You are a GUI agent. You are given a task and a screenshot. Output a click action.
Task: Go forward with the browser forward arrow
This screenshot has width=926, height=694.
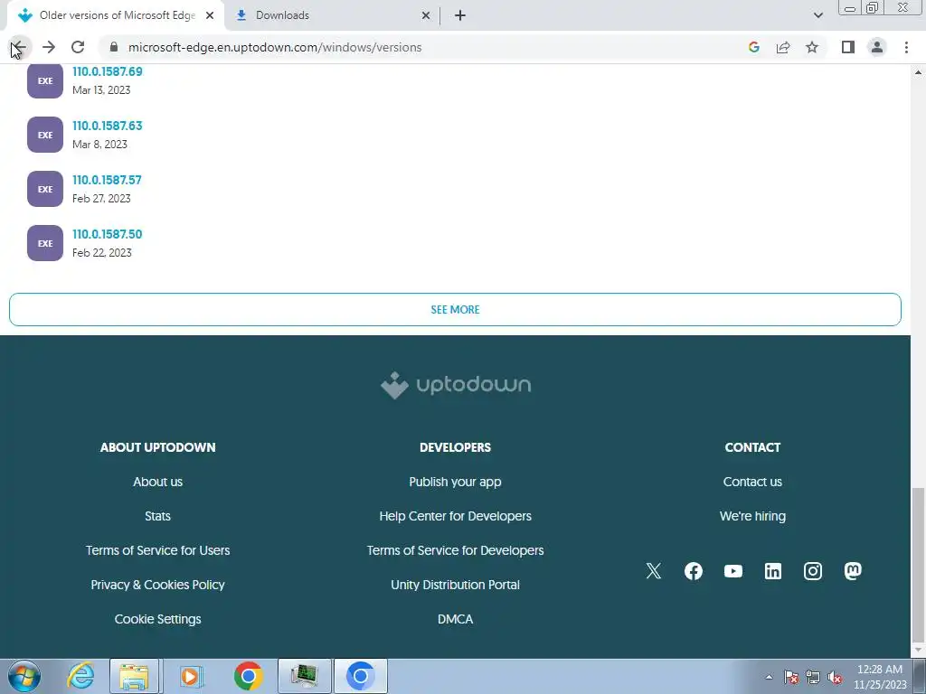49,47
